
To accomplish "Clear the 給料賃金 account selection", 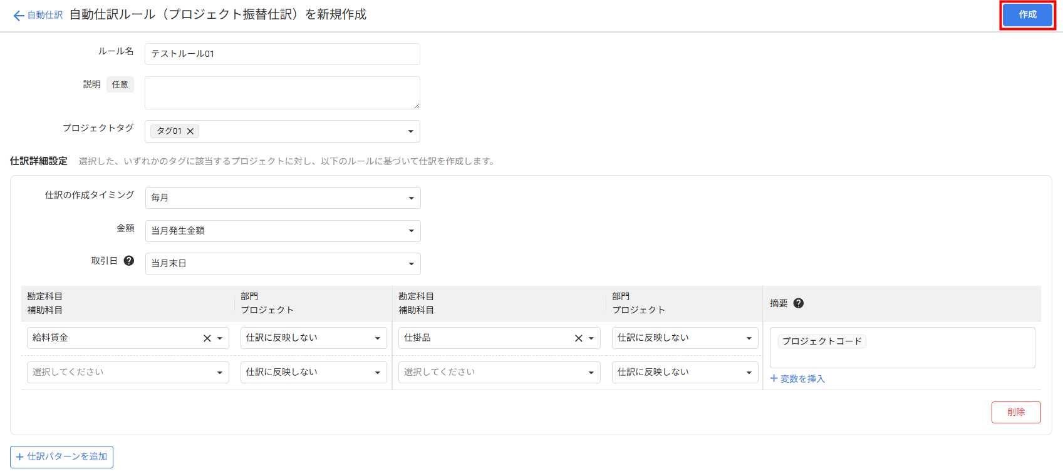I will point(207,338).
